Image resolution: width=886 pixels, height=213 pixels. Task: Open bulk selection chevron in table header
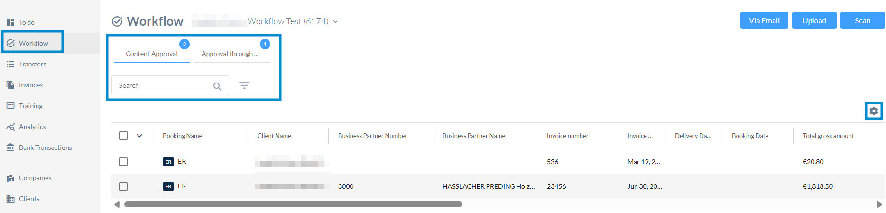[139, 136]
